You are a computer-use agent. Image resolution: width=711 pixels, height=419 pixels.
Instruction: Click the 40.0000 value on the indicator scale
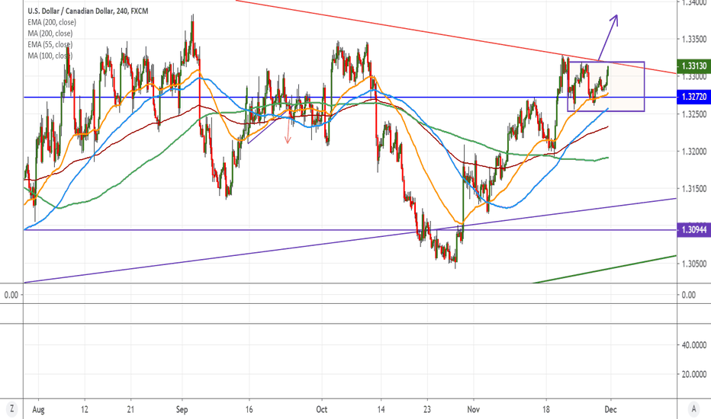[693, 345]
